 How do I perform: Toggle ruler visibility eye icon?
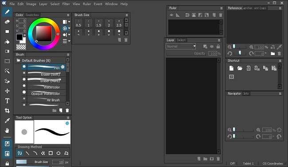[x=171, y=15]
